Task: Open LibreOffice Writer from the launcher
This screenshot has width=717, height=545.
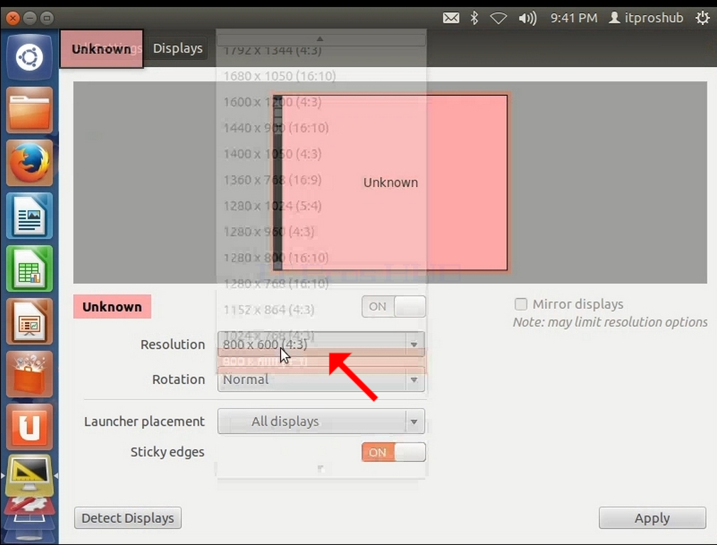Action: tap(29, 216)
